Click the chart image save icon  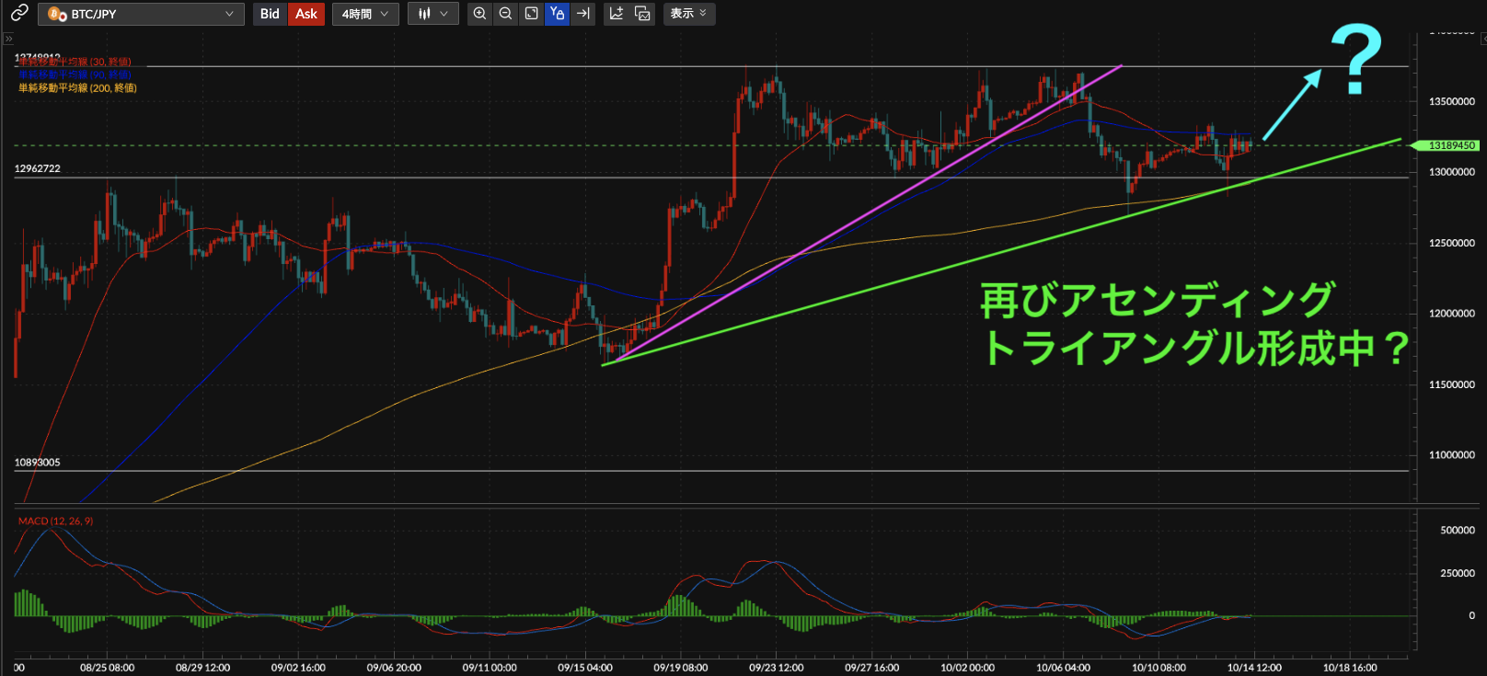click(x=642, y=14)
